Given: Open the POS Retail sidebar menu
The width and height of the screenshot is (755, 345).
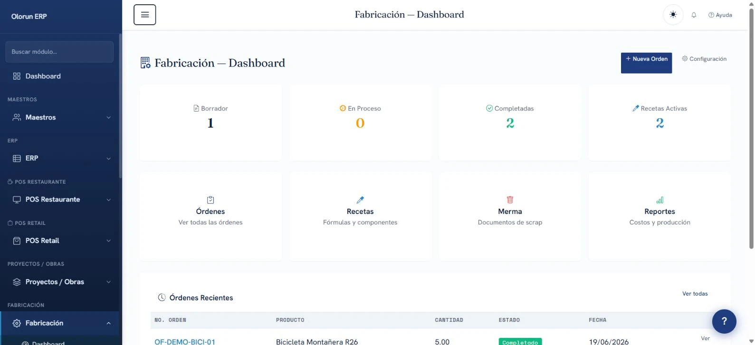Looking at the screenshot, I should click(x=59, y=241).
